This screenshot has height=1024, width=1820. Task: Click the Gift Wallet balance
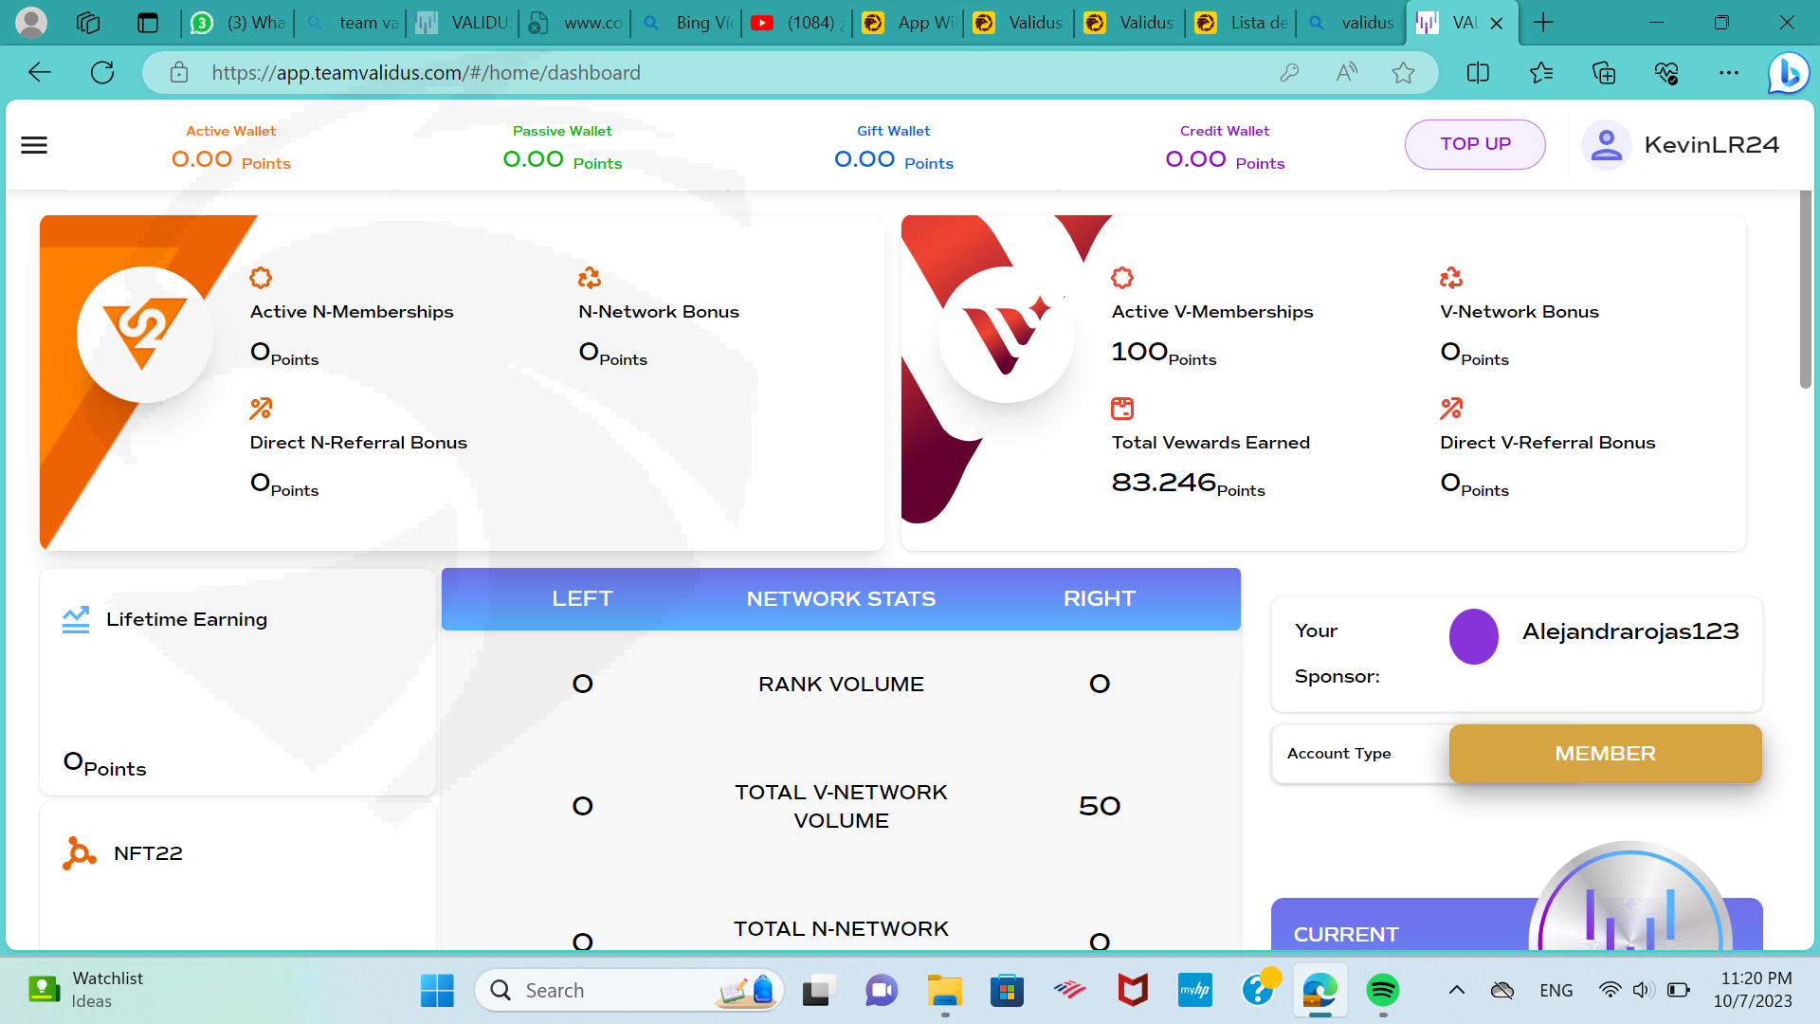894,160
